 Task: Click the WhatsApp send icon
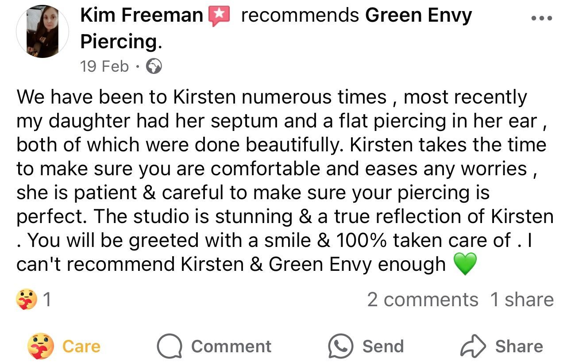[340, 346]
